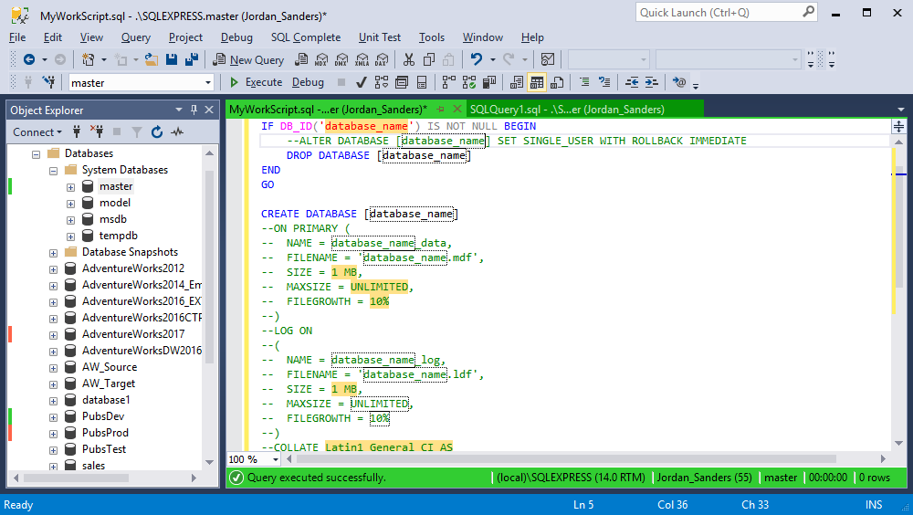Viewport: 913px width, 515px height.
Task: Click the Specify Values for Template Parameters icon
Action: (679, 82)
